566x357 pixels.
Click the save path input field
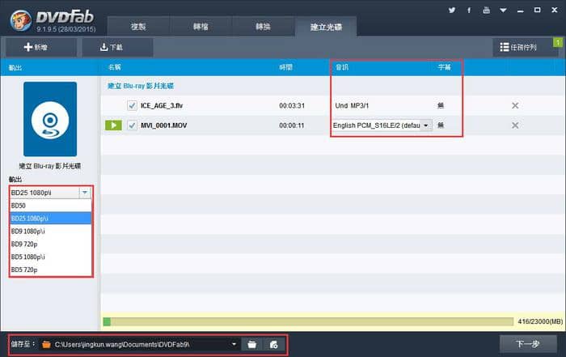(139, 345)
